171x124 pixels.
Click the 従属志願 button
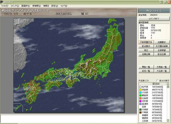[146, 54]
